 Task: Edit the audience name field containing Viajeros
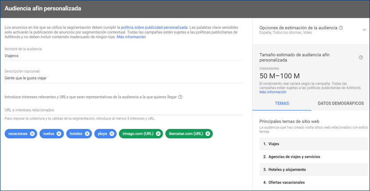point(124,56)
